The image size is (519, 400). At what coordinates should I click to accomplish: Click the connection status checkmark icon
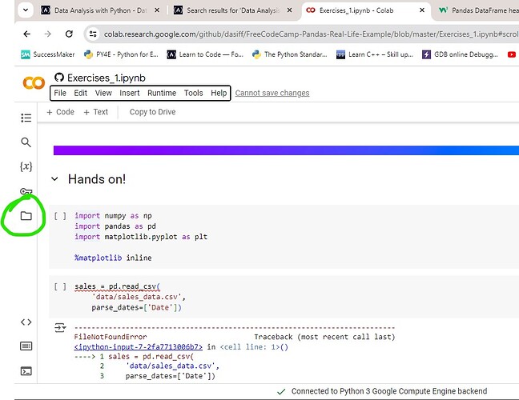pos(281,391)
